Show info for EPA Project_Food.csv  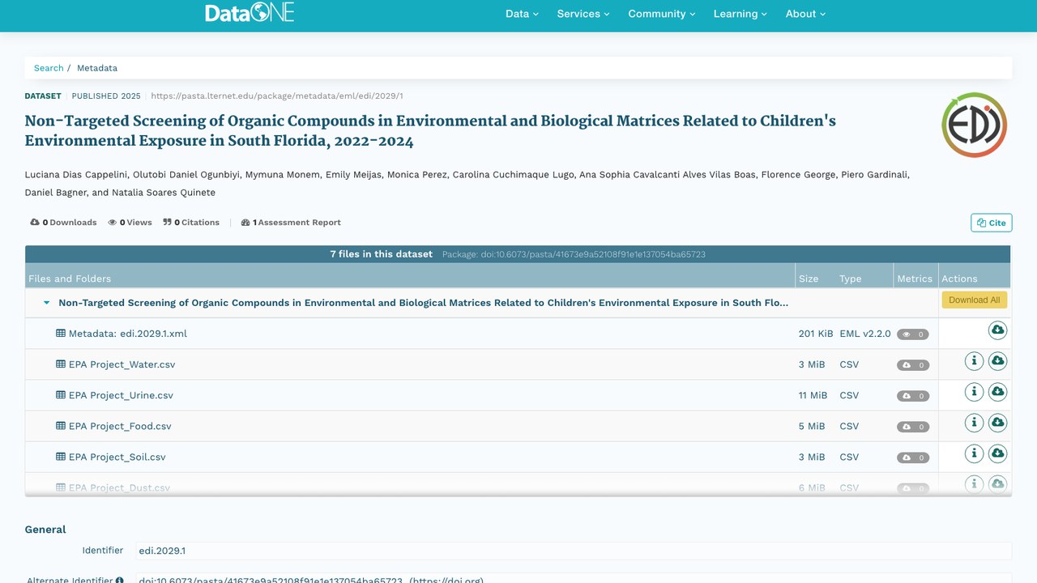974,423
